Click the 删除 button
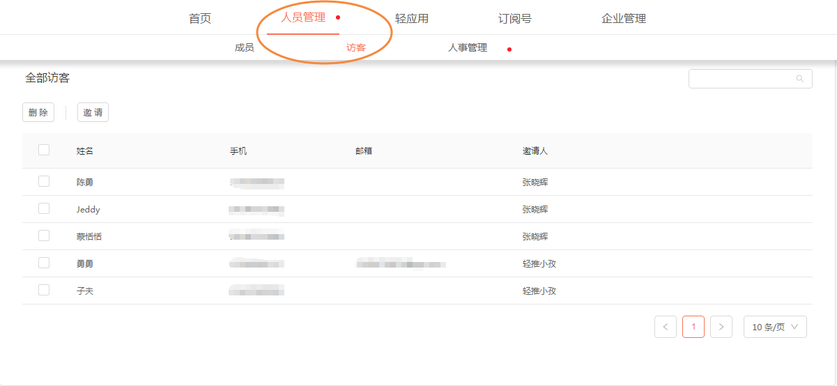 [38, 112]
